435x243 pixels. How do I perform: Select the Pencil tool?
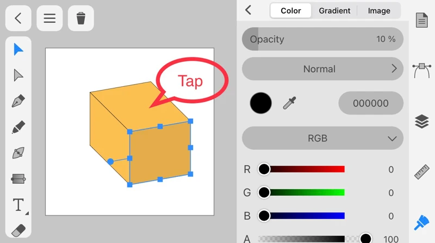[x=18, y=127]
